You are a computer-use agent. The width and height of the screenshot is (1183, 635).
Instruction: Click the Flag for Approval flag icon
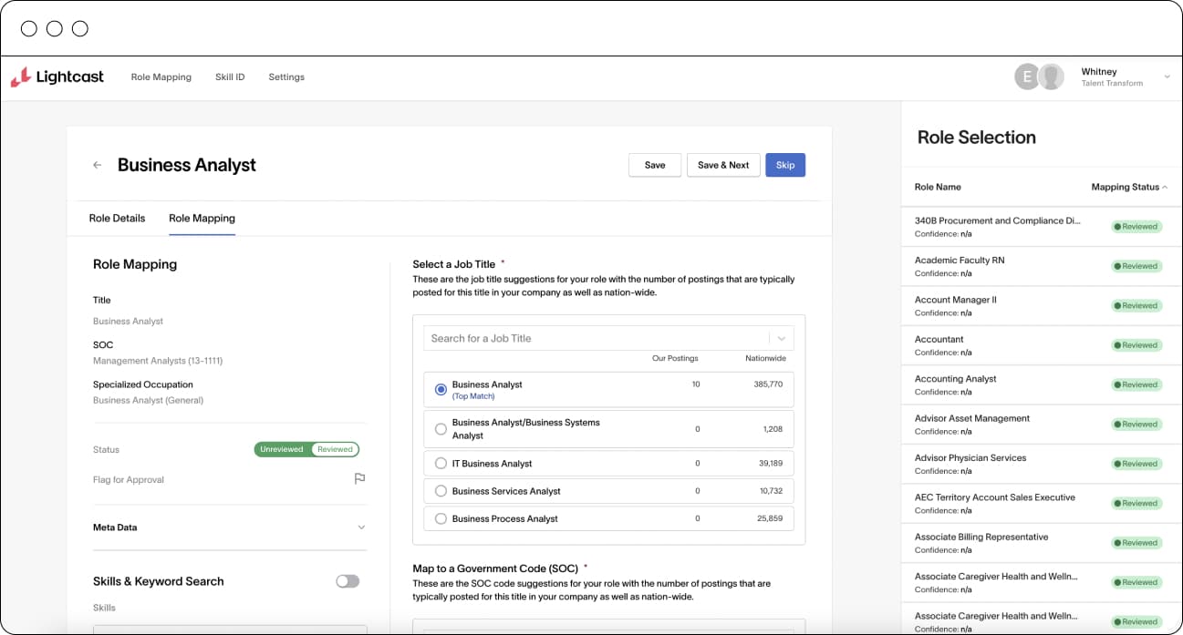(x=359, y=479)
